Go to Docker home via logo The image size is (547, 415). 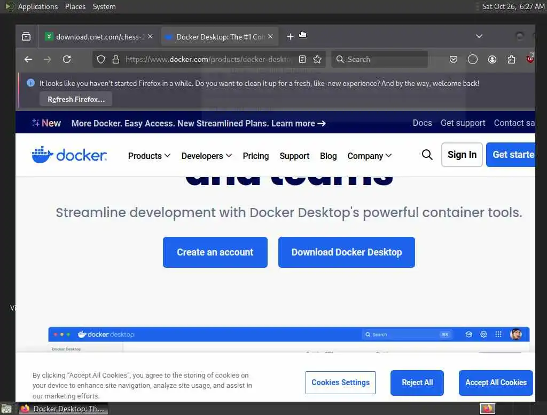click(69, 155)
